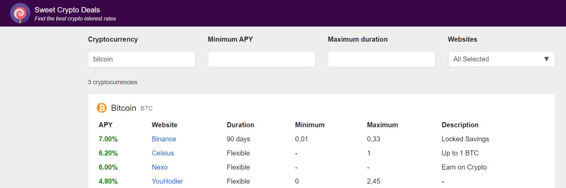
Task: Click the 0,33 maximum value
Action: pos(374,139)
